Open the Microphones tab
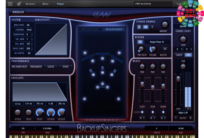Image resolution: width=204 pixels, height=138 pixels. (114, 29)
